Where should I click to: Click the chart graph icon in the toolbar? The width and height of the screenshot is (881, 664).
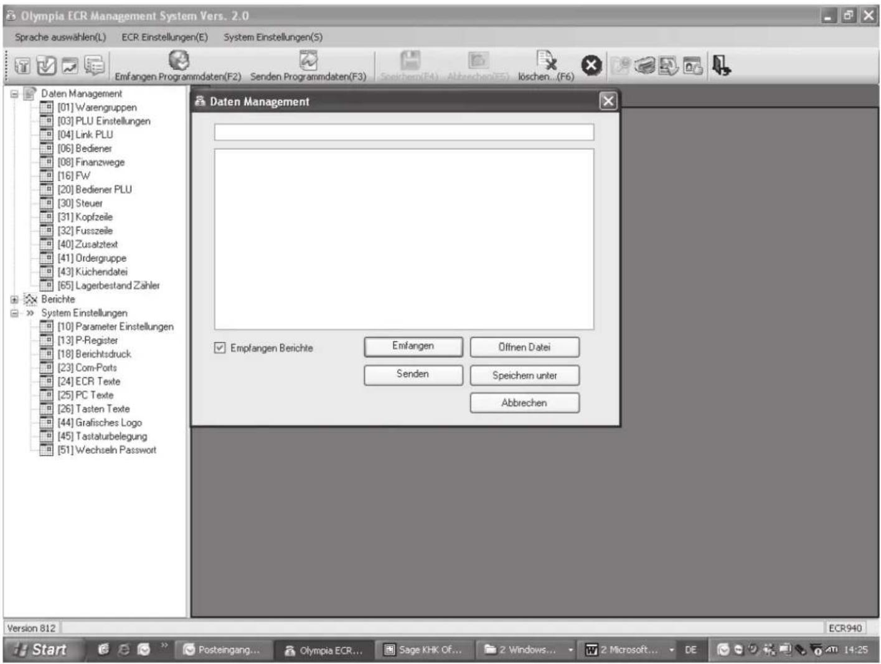(70, 65)
